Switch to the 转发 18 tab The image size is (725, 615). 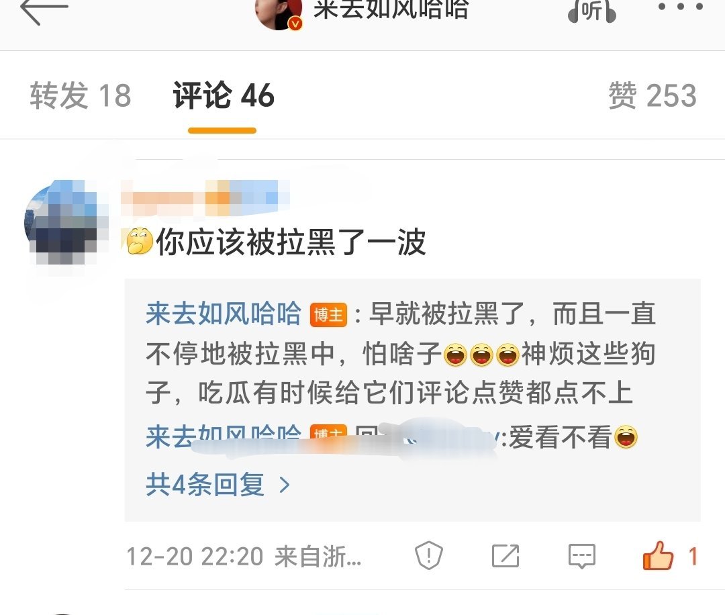pyautogui.click(x=81, y=96)
